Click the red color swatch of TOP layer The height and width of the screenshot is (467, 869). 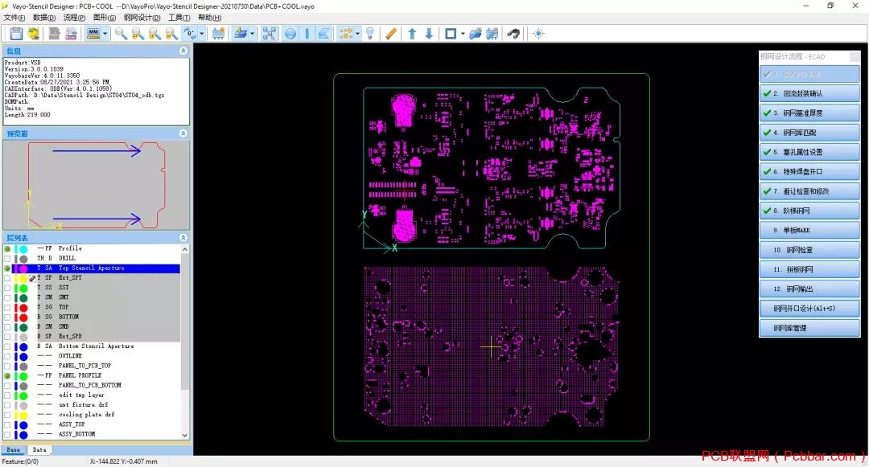[x=23, y=308]
